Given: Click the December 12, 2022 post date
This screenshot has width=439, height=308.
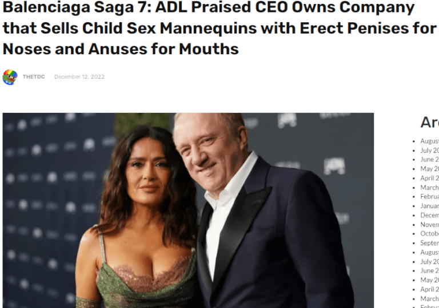Looking at the screenshot, I should point(79,77).
